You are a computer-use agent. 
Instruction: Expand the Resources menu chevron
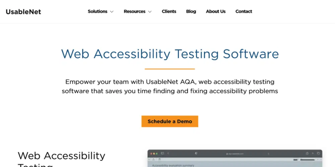(x=150, y=12)
